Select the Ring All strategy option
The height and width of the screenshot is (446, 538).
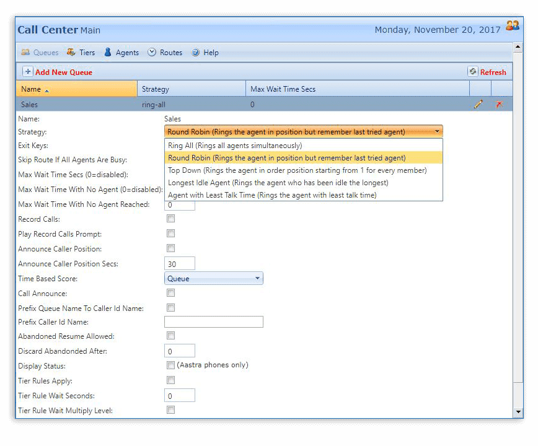point(235,146)
